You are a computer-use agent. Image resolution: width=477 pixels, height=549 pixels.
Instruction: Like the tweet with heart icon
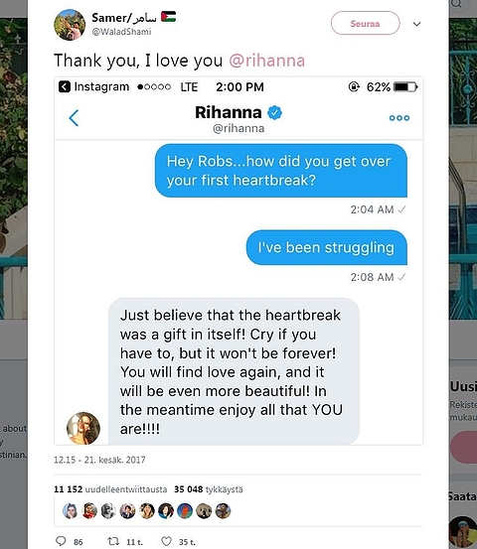(167, 541)
